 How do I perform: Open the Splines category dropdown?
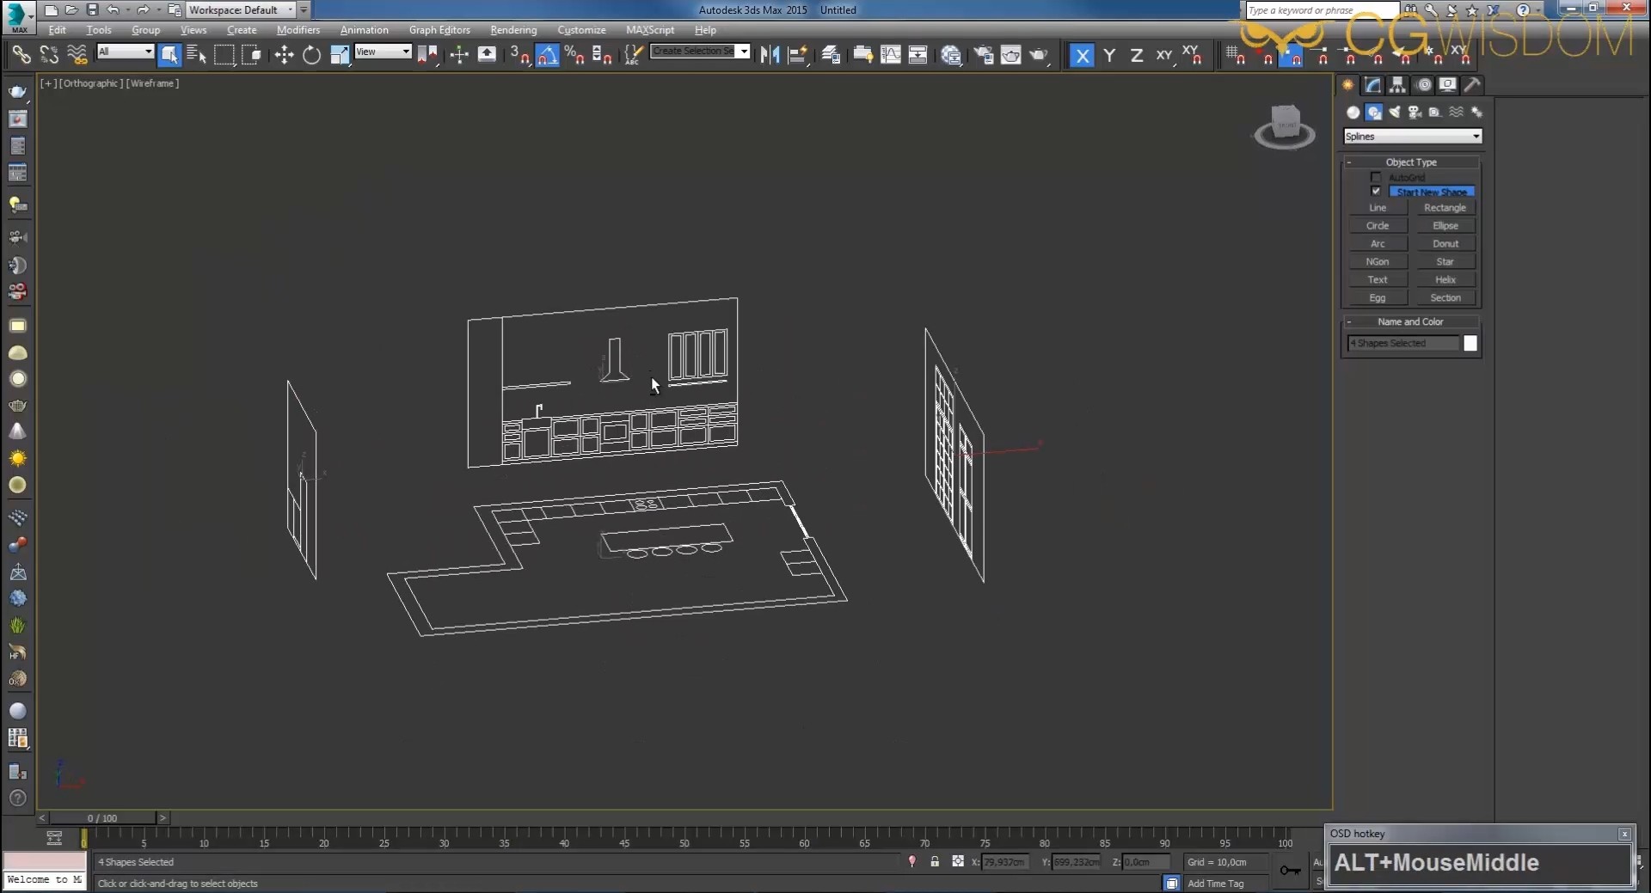(1412, 136)
